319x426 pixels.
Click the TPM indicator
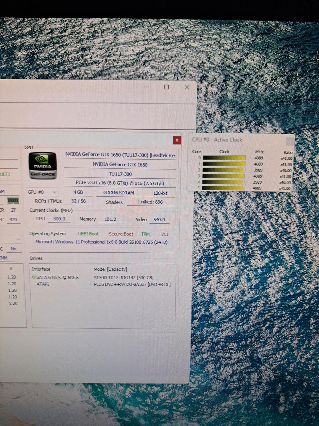tap(145, 234)
